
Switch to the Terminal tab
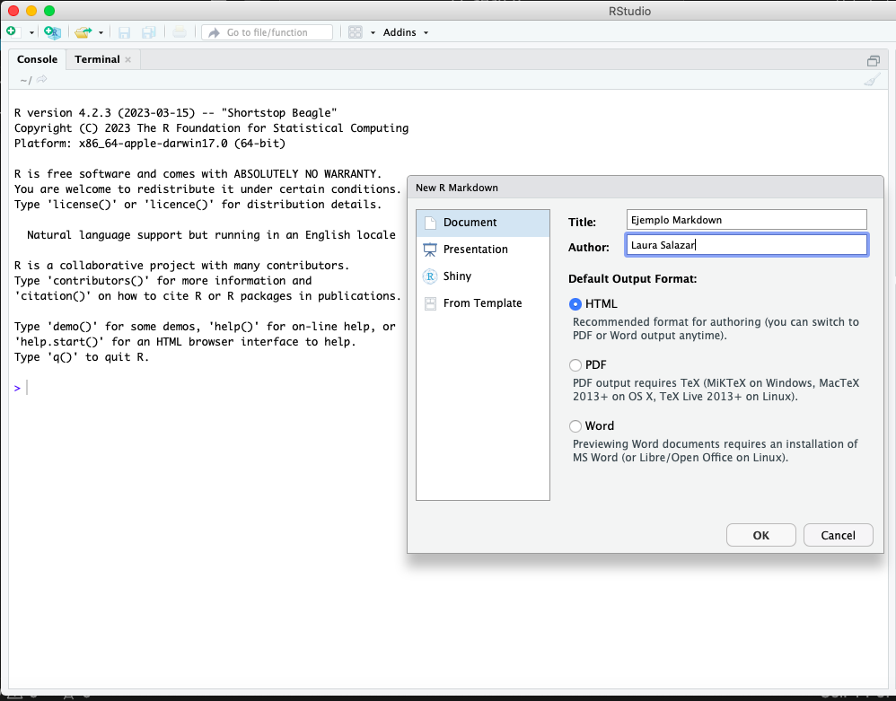point(97,59)
